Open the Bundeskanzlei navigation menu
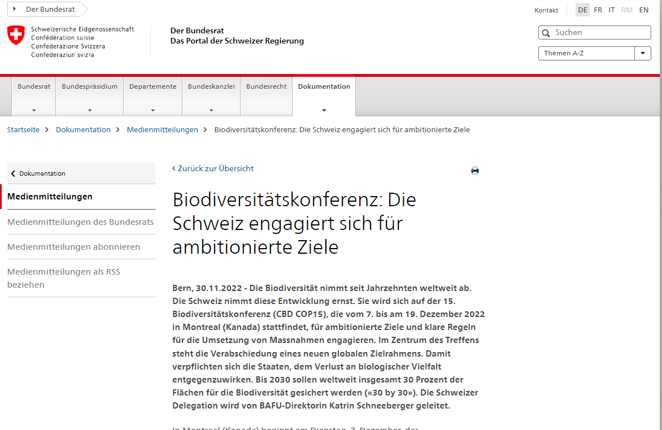 click(x=211, y=86)
